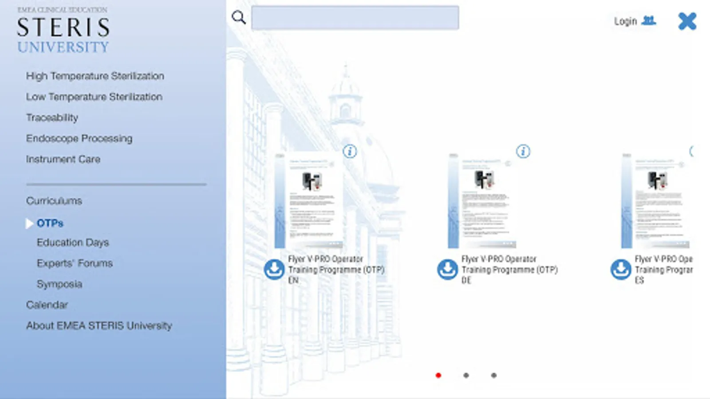Jump to the third carousel page dot
Image resolution: width=710 pixels, height=399 pixels.
click(494, 376)
